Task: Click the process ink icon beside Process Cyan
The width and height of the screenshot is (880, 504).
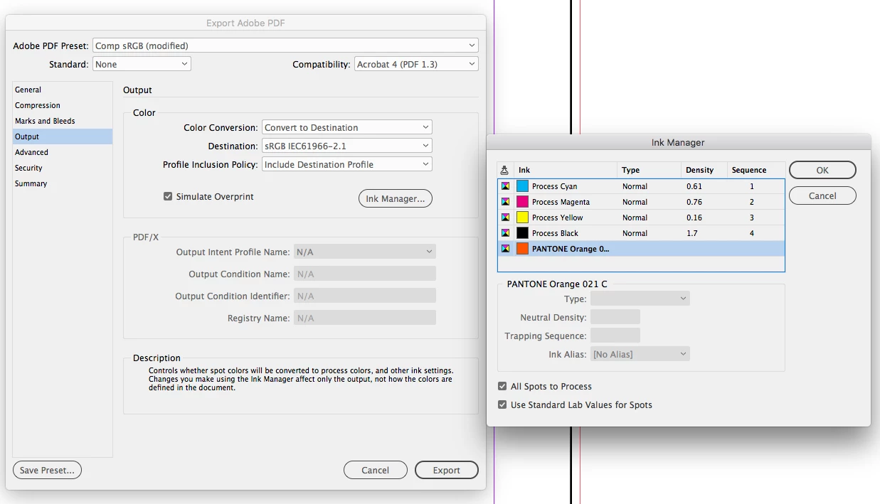Action: click(505, 186)
